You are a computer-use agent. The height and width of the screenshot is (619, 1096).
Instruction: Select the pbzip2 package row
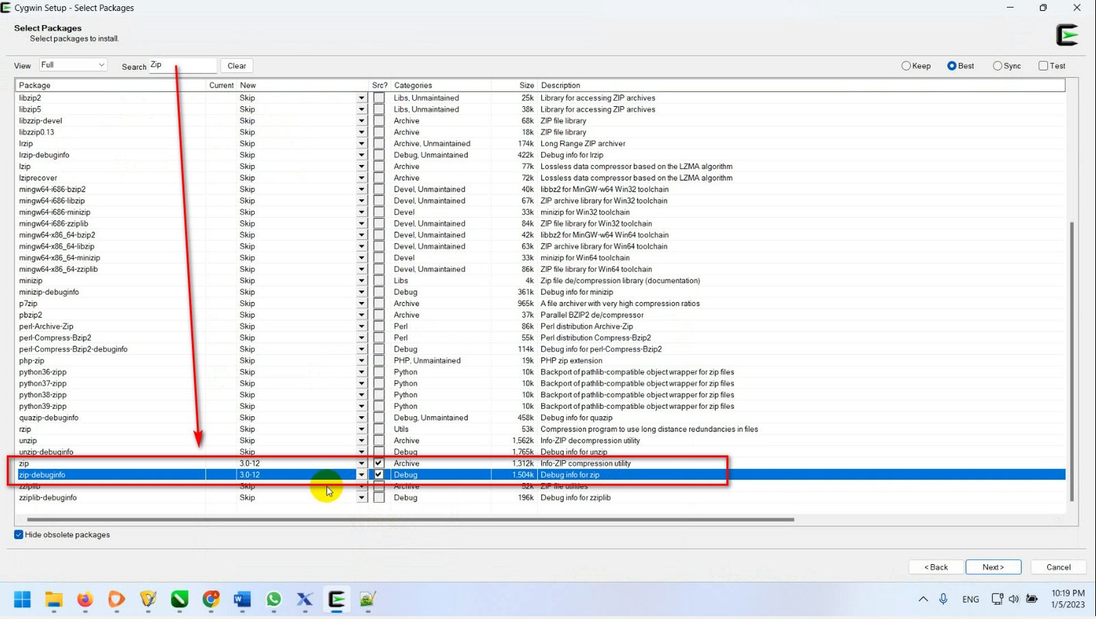coord(540,315)
